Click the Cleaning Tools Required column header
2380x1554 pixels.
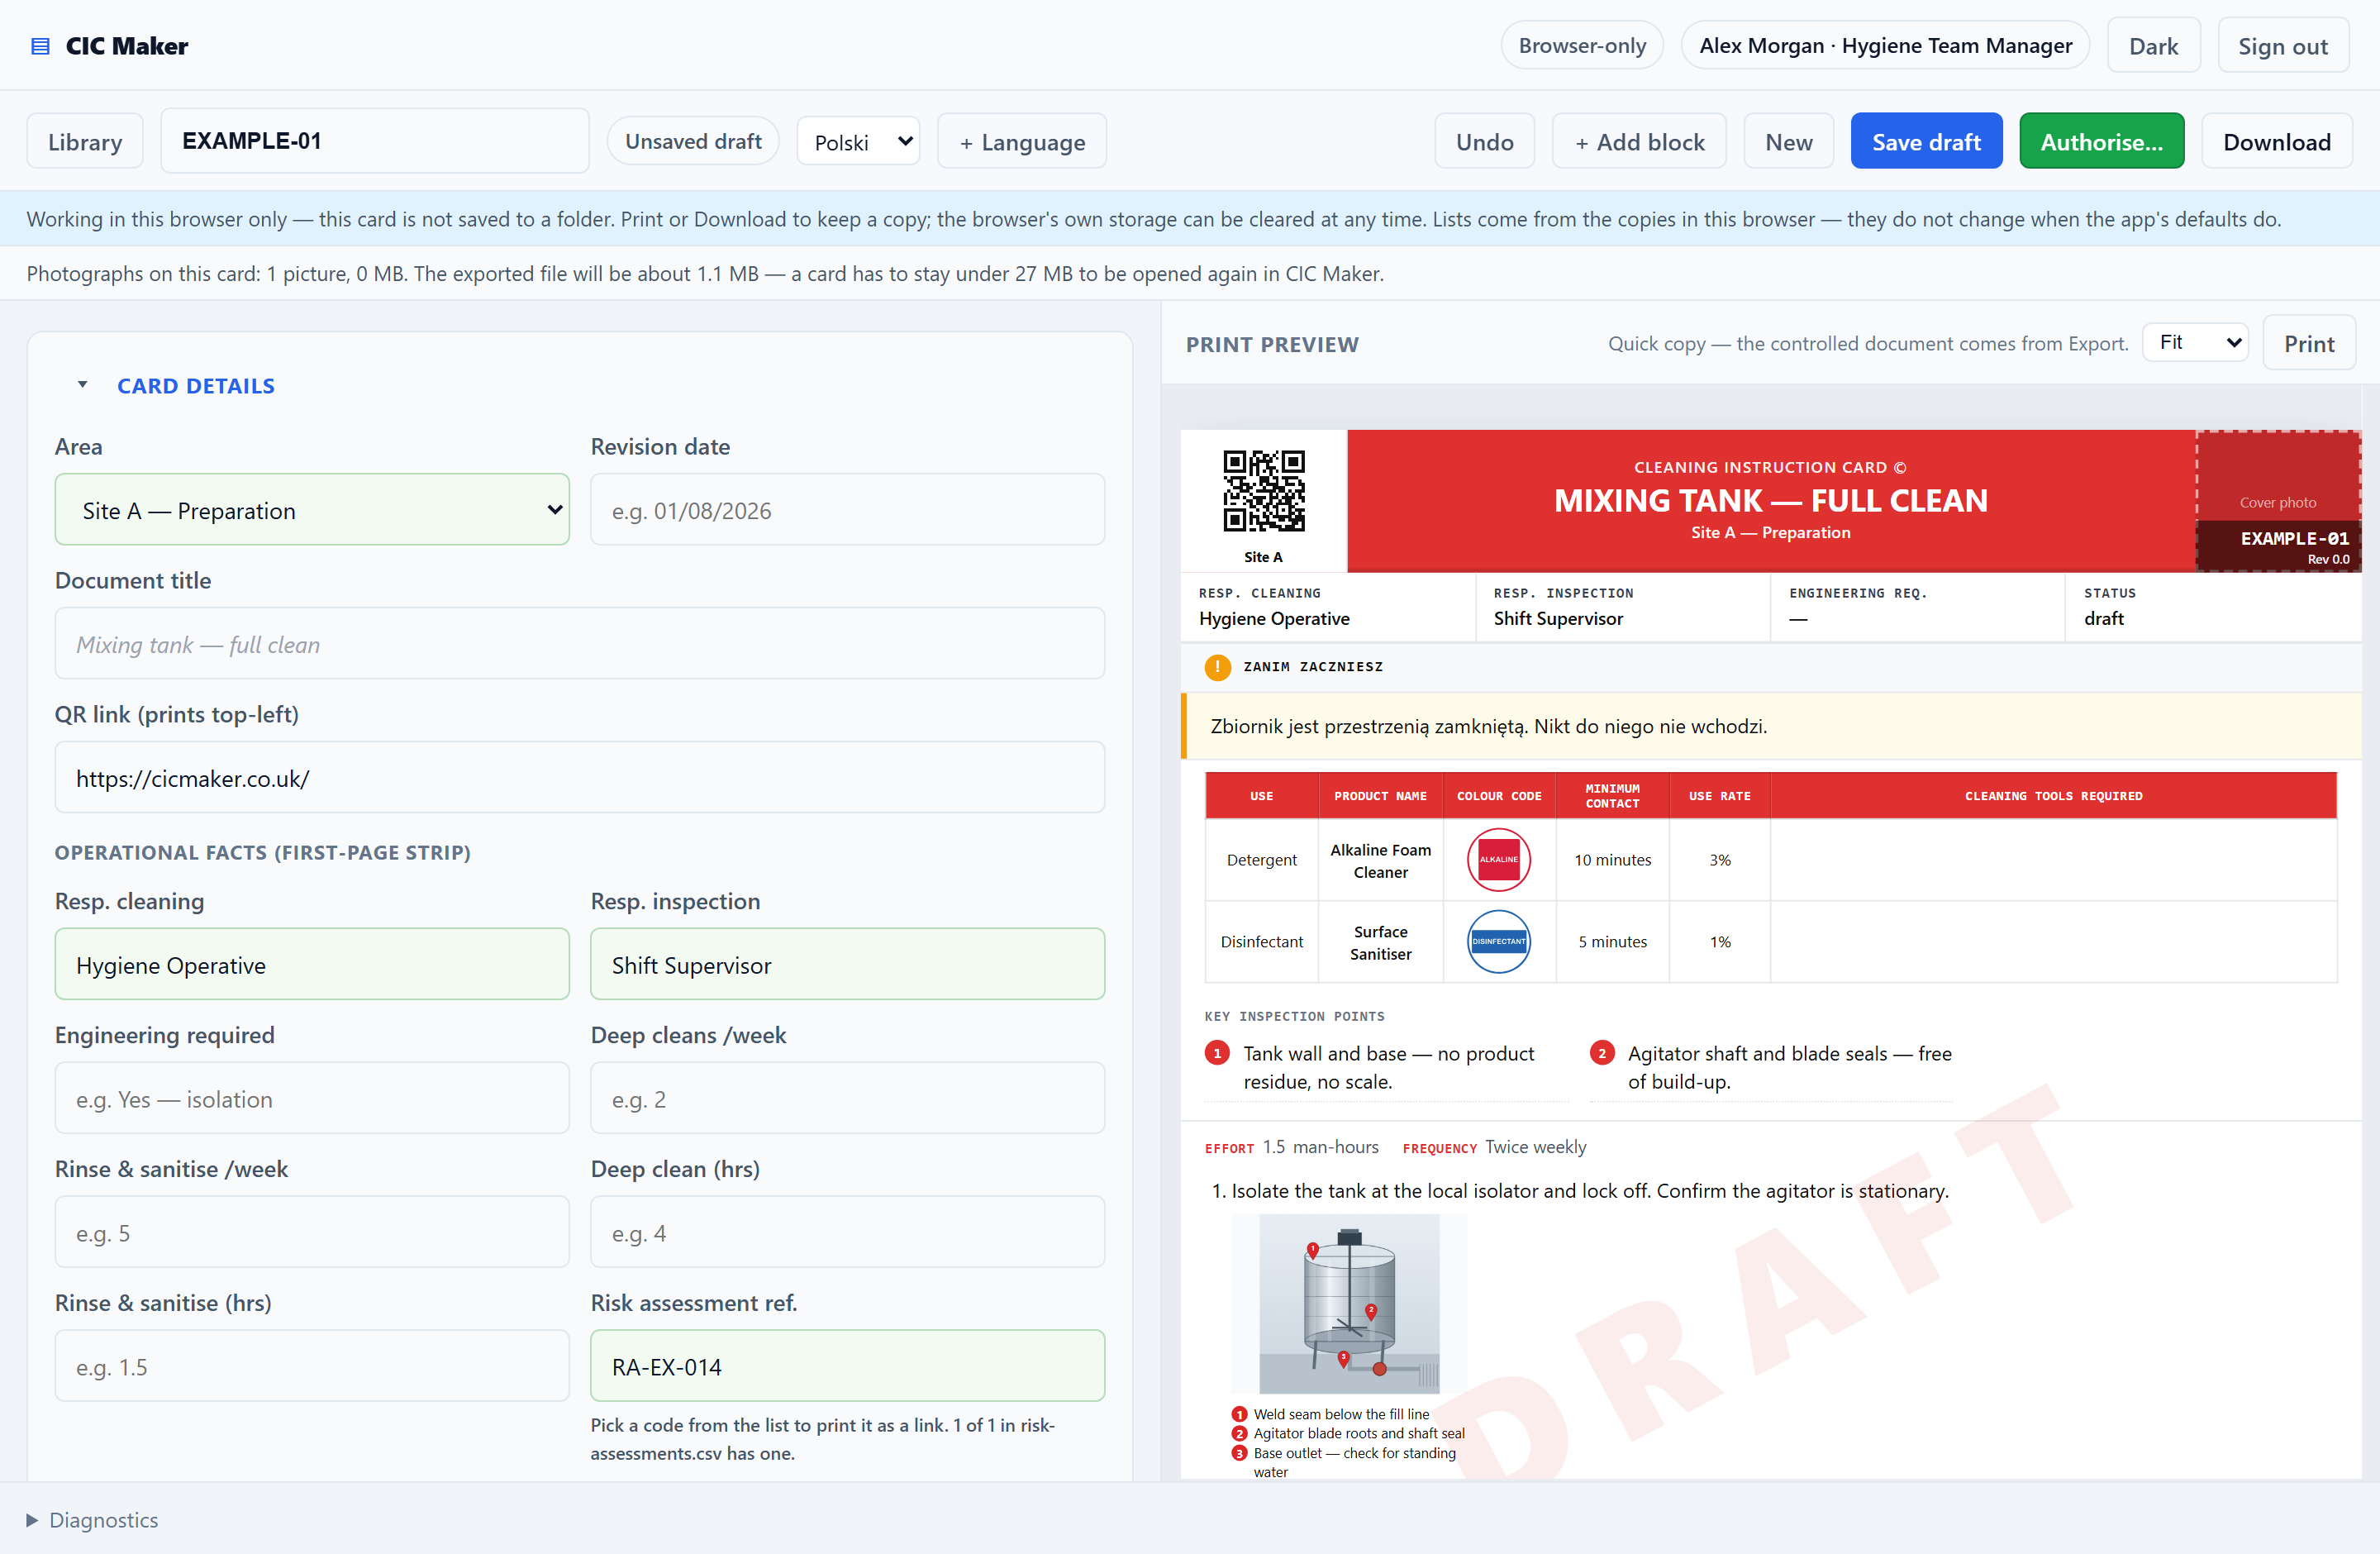point(2053,796)
